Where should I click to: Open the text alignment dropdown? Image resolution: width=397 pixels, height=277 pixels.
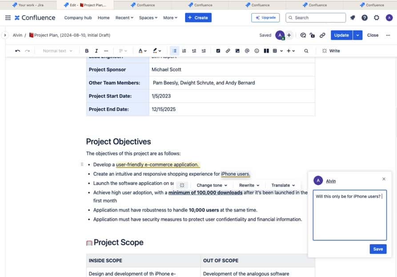[x=123, y=51]
